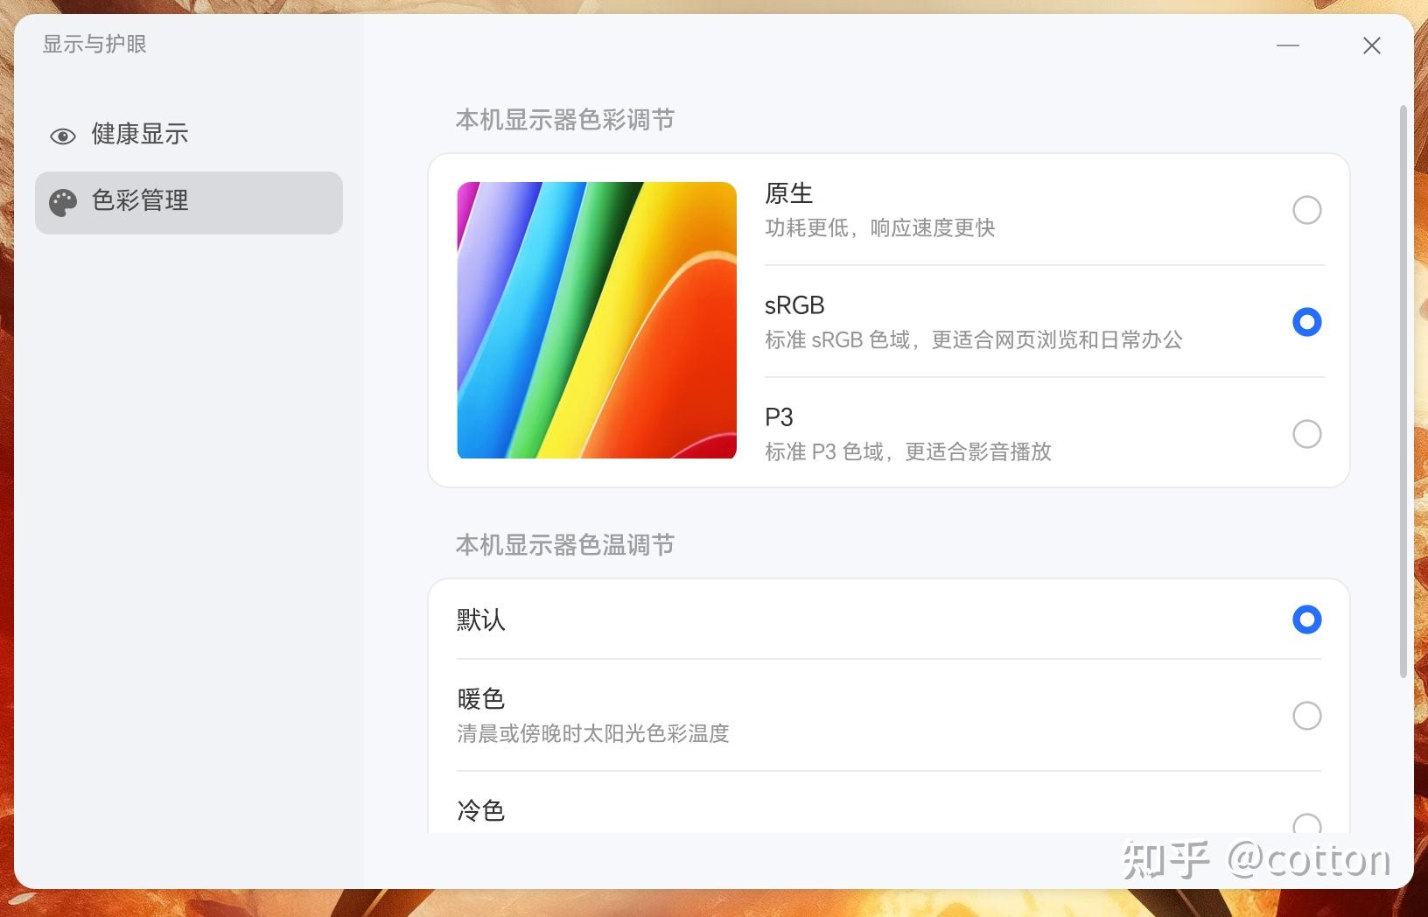Click the vertical scrollbar on the right
This screenshot has height=917, width=1428.
click(1403, 391)
